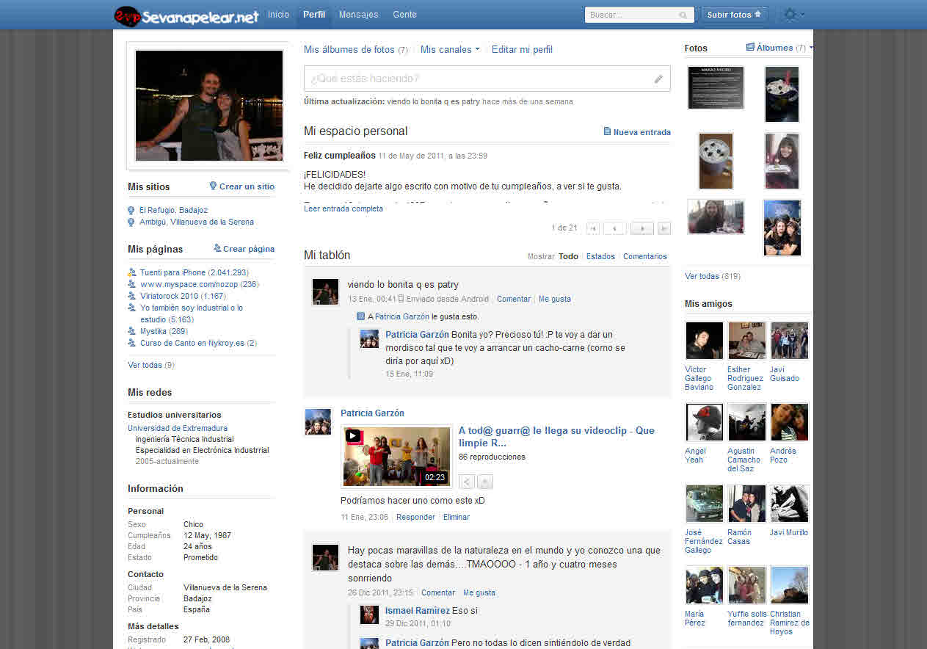Play the video clip thumbnail
The width and height of the screenshot is (927, 649).
click(x=396, y=456)
